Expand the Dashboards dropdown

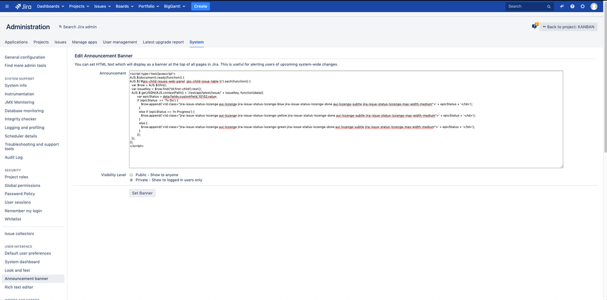[x=50, y=6]
